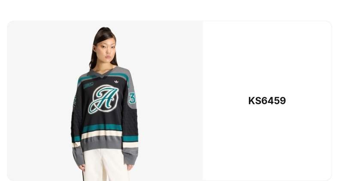339x181 pixels.
Task: Click the small teal label patch on the chest
Action: point(88,85)
